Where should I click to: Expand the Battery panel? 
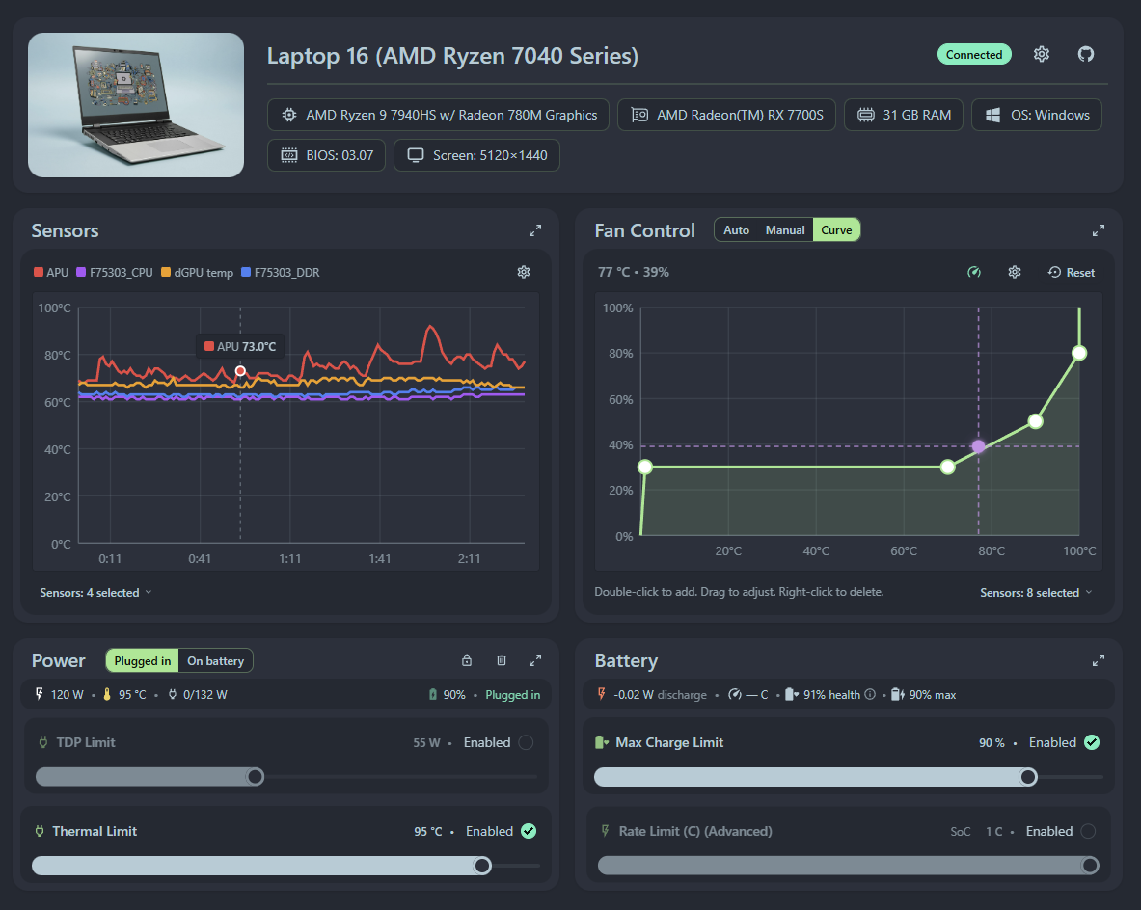1098,660
